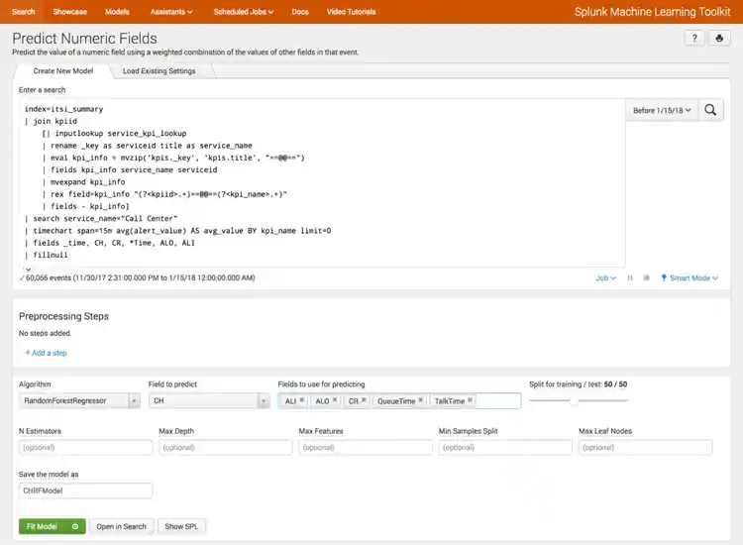
Task: Pause the running search job
Action: click(x=630, y=278)
